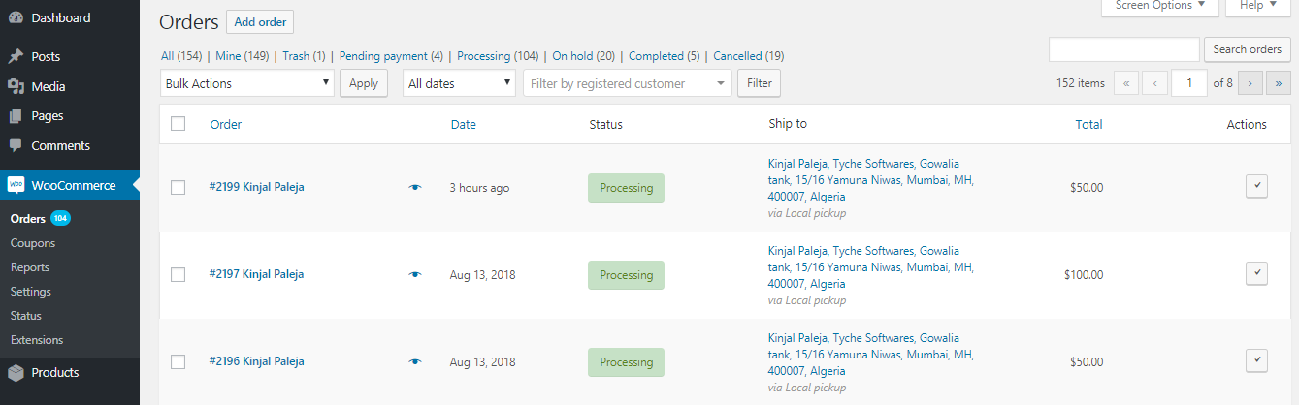Open the Bulk Actions dropdown
The width and height of the screenshot is (1299, 405).
(x=247, y=83)
